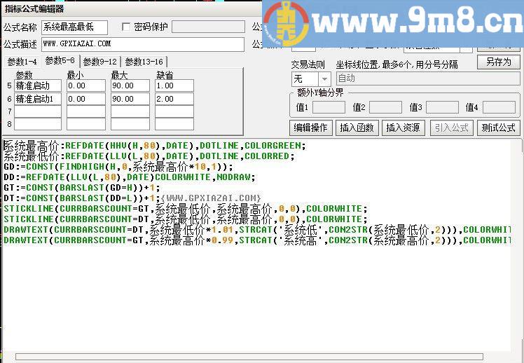
Task: Open the 编辑操作 button menu
Action: pyautogui.click(x=310, y=128)
